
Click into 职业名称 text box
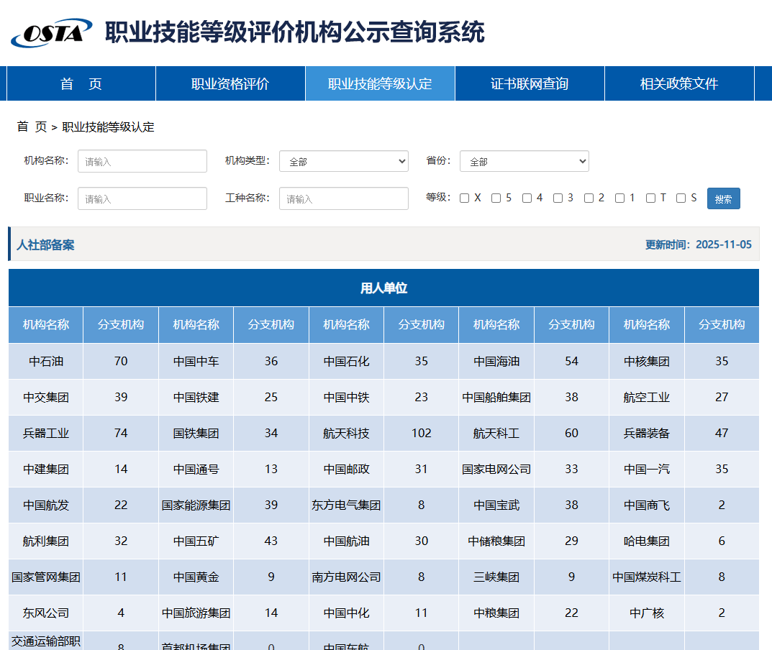[x=142, y=198]
